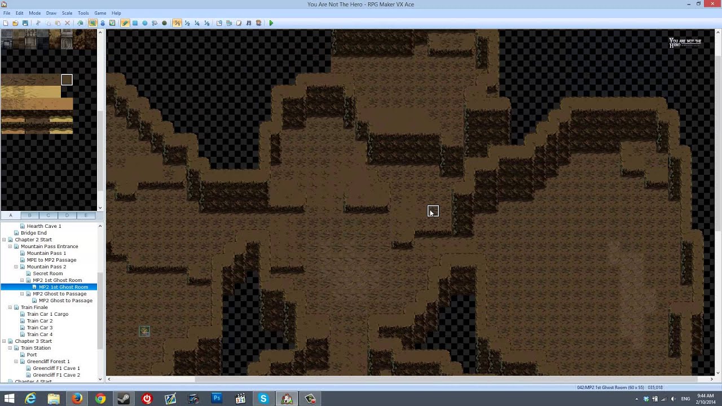Open the Help menu
The width and height of the screenshot is (722, 406).
coord(116,13)
